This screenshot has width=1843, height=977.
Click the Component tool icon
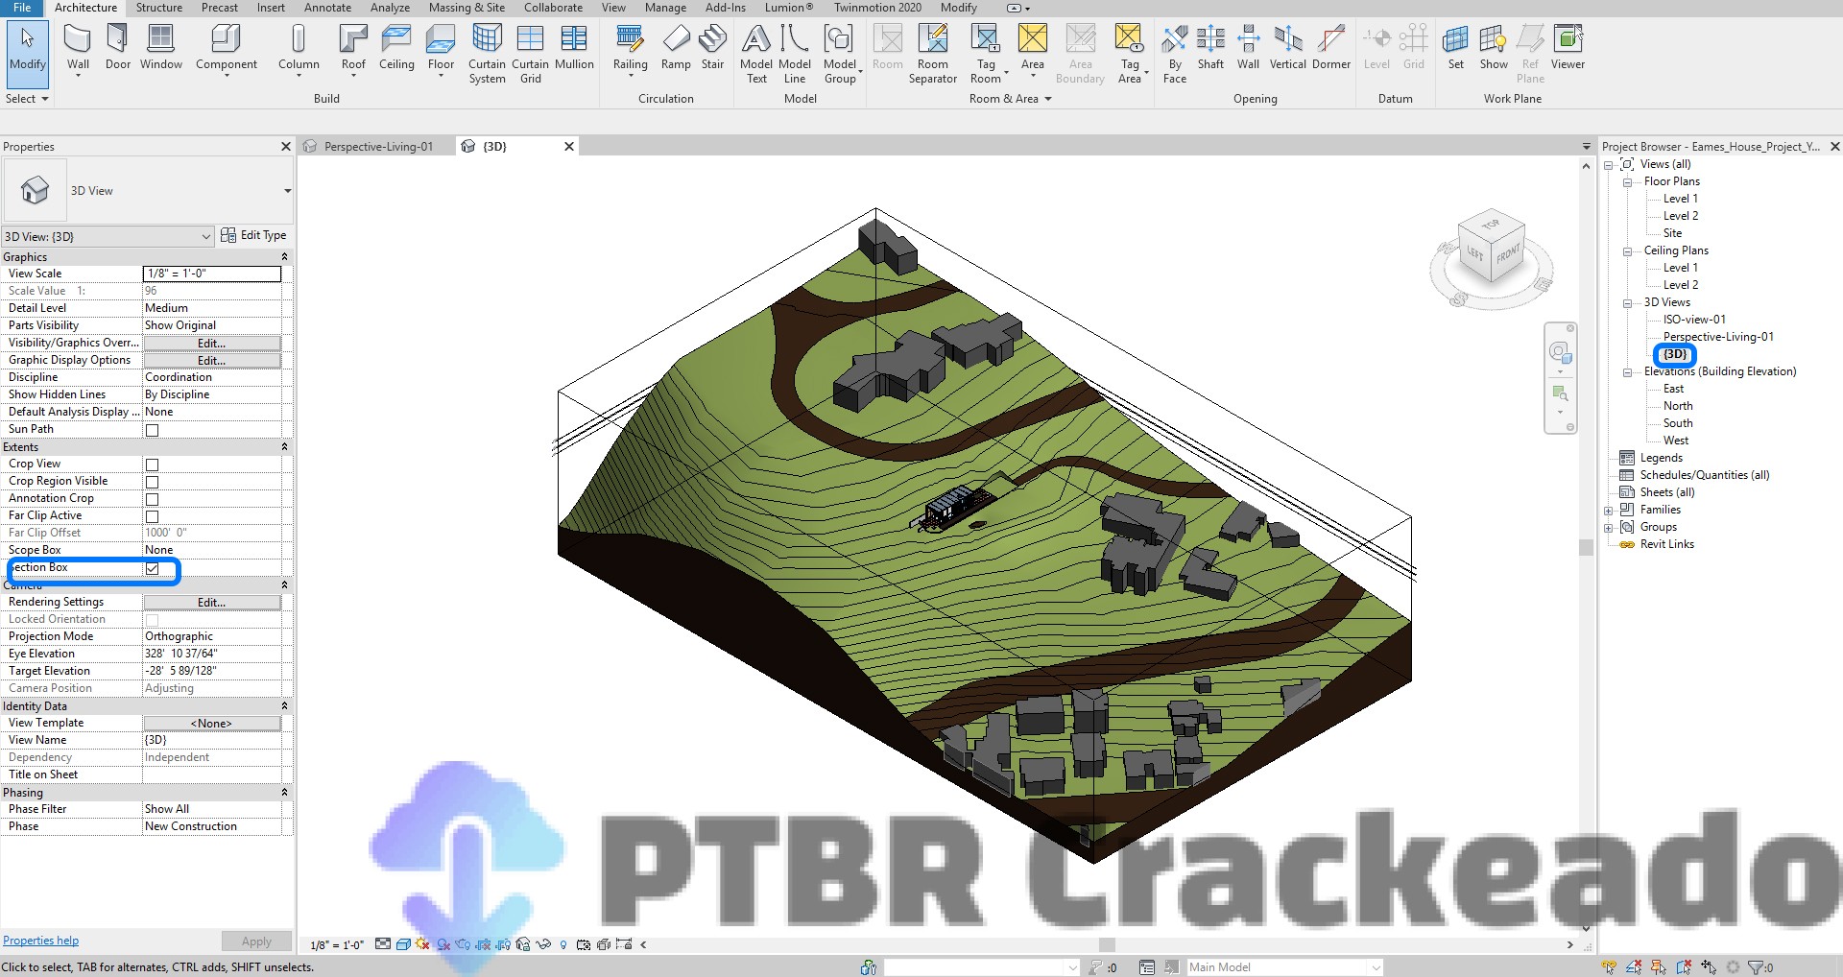coord(226,38)
